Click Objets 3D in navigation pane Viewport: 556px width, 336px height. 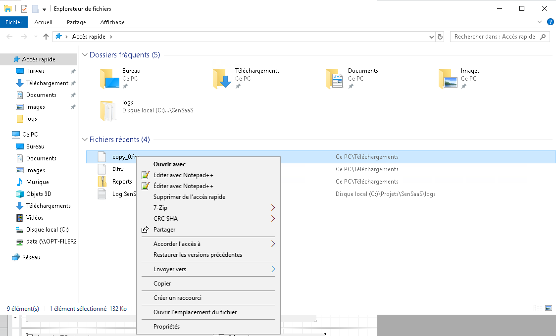tap(39, 194)
